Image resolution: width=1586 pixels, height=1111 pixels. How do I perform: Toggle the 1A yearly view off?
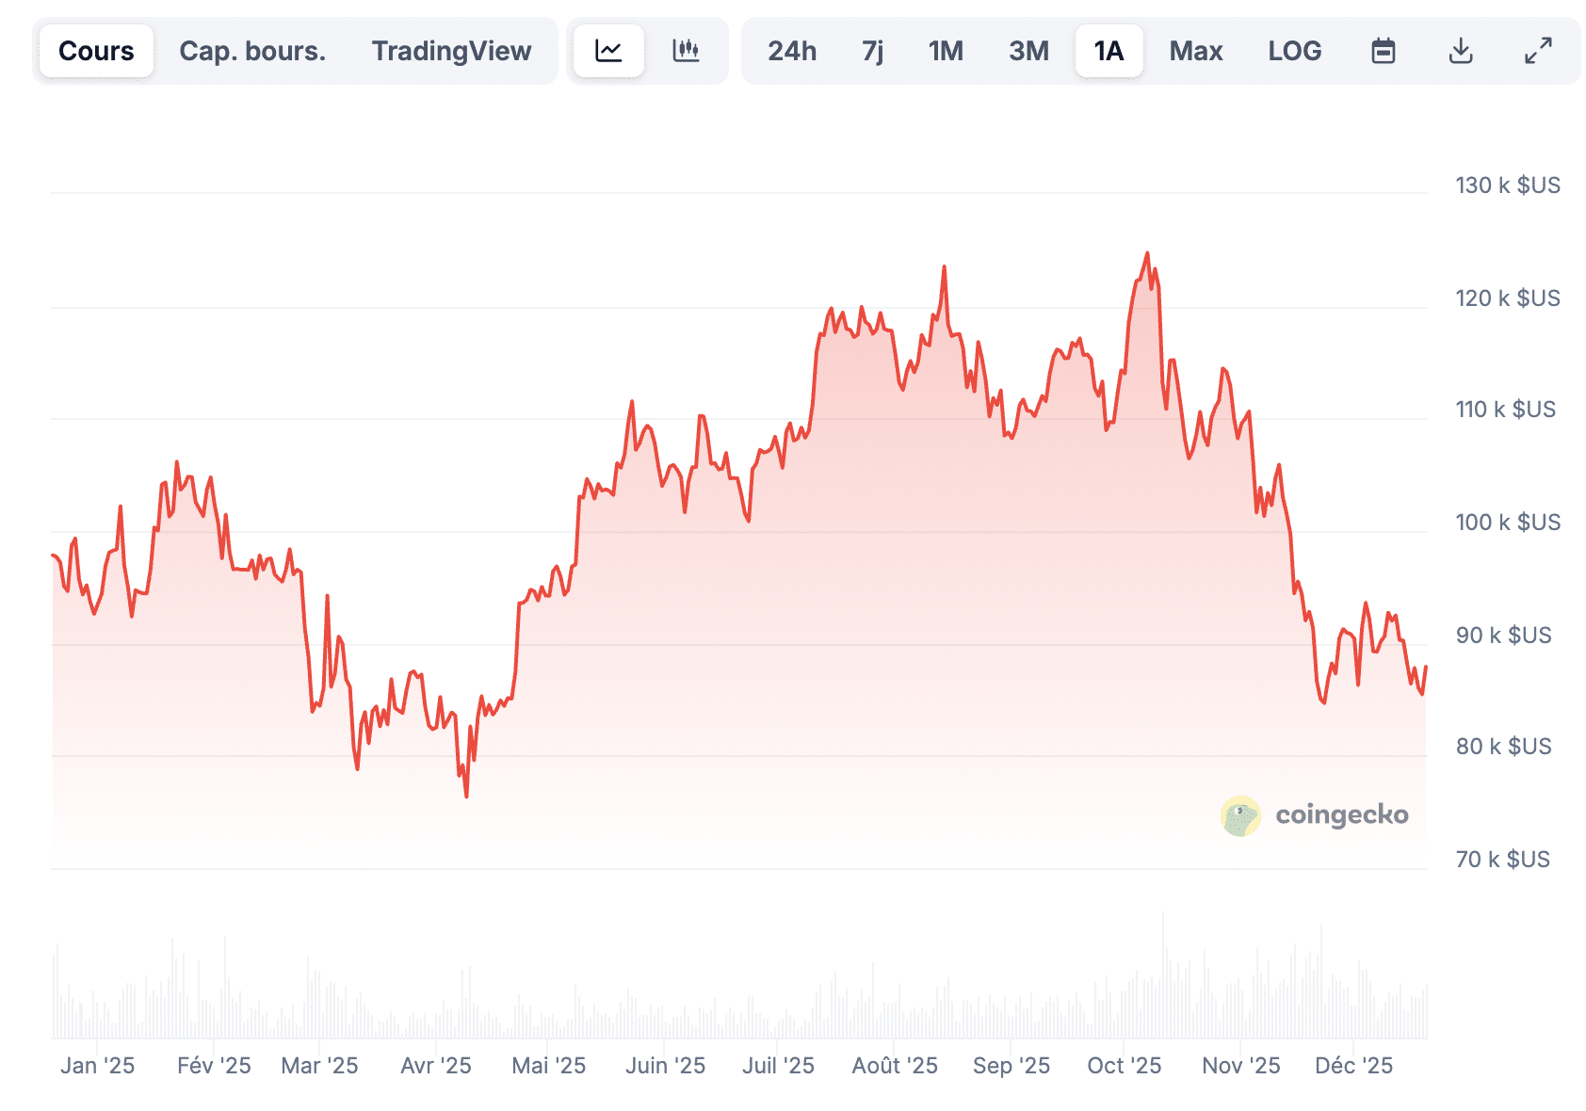tap(1109, 51)
